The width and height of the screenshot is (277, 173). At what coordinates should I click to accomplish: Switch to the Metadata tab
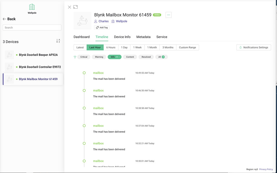coord(143,37)
